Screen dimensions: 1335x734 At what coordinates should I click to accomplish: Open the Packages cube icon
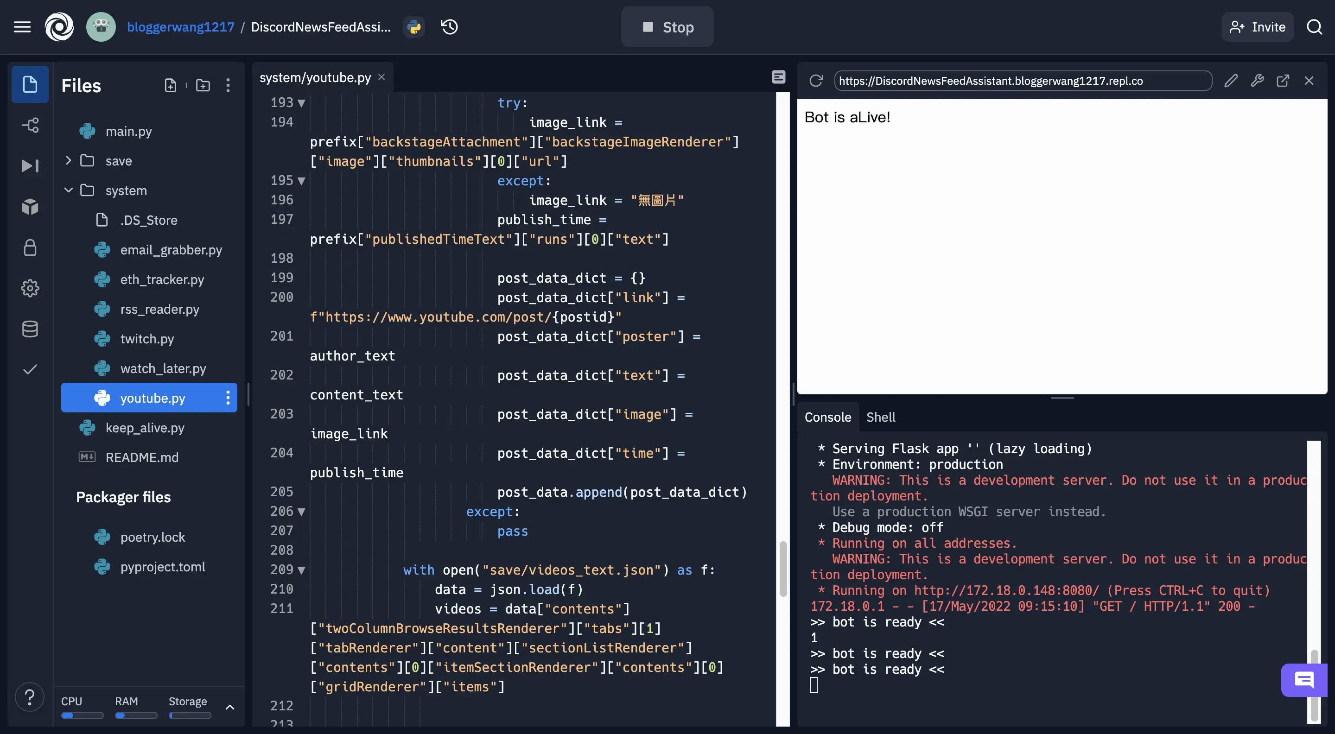30,207
